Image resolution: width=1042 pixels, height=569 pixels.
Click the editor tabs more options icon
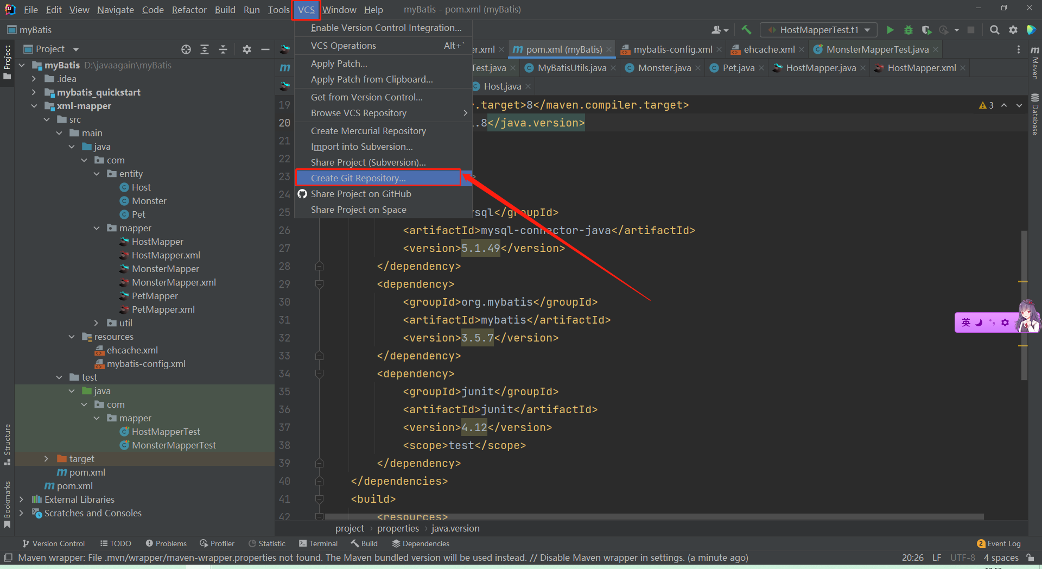click(x=1018, y=49)
